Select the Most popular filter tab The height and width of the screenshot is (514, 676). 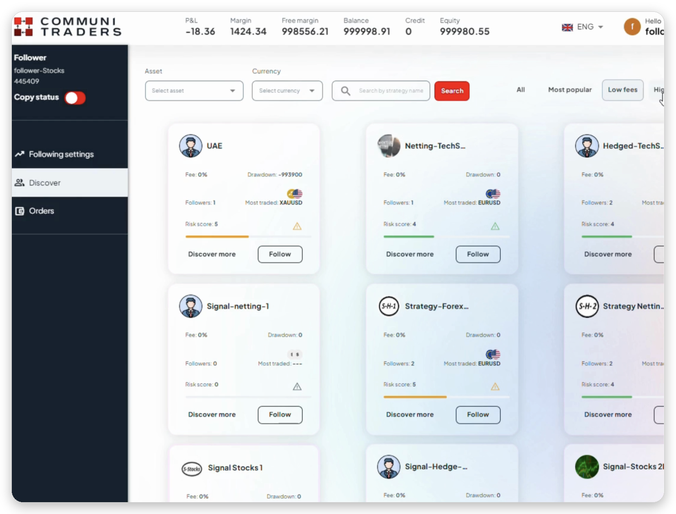pyautogui.click(x=570, y=90)
